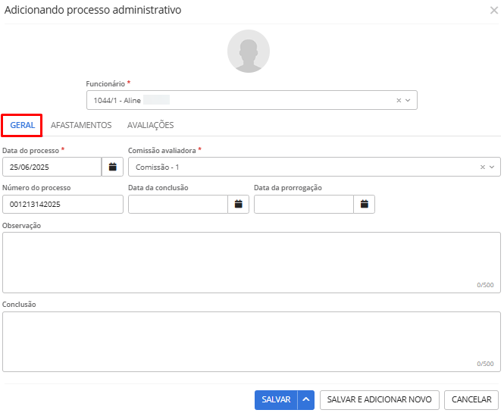
Task: Click the Salvar button
Action: [x=276, y=399]
